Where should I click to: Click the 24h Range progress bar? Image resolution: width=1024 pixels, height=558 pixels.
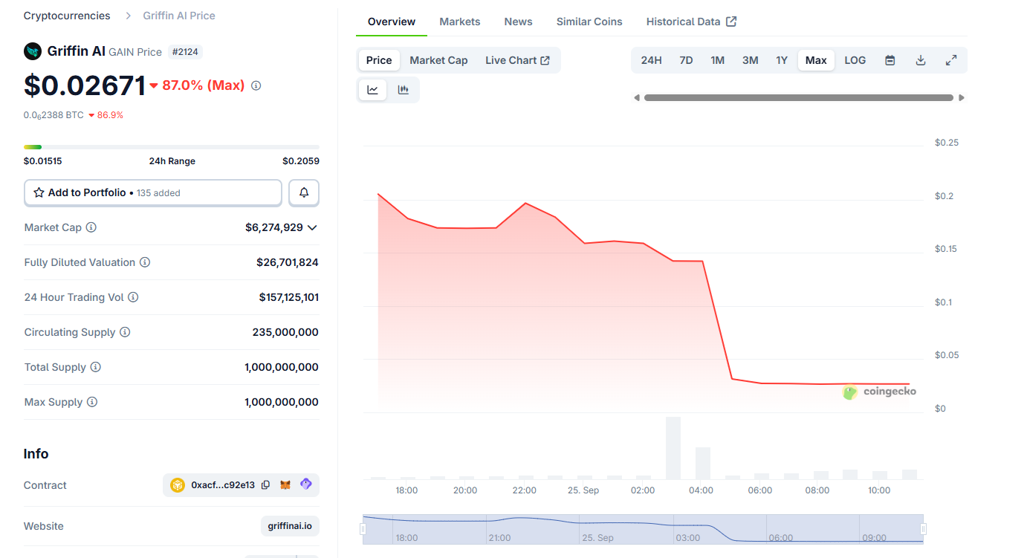172,147
